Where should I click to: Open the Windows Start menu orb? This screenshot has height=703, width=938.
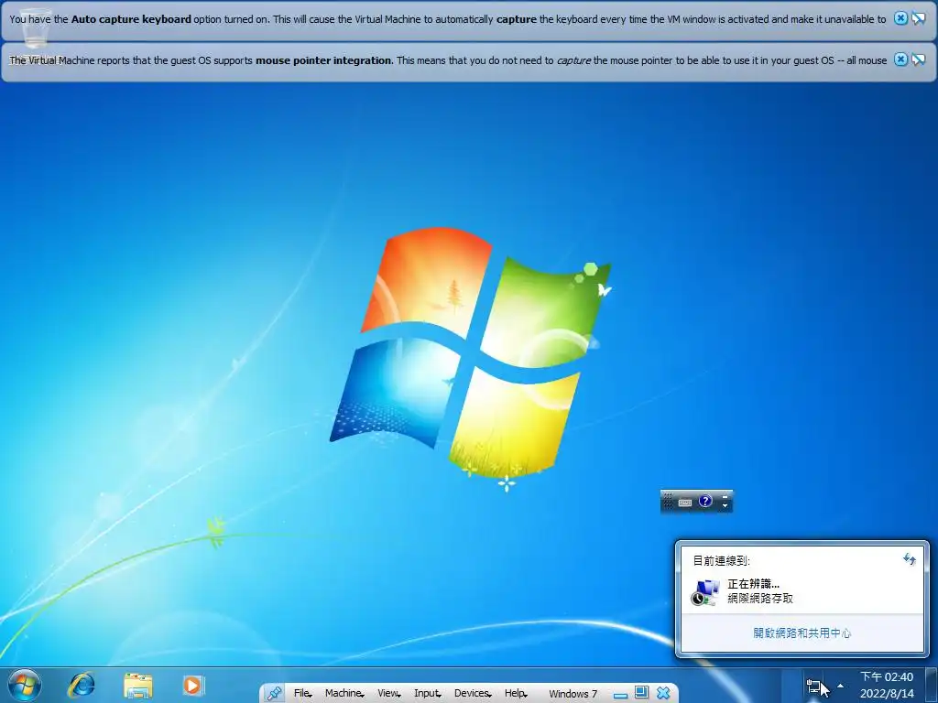(x=25, y=686)
